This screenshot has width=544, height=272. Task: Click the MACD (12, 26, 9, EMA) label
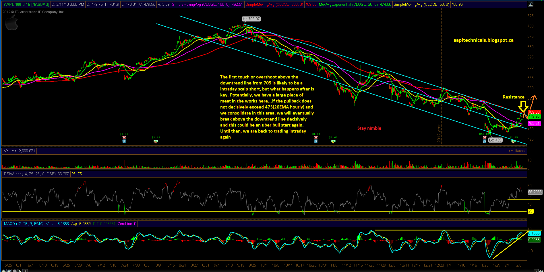coord(24,224)
